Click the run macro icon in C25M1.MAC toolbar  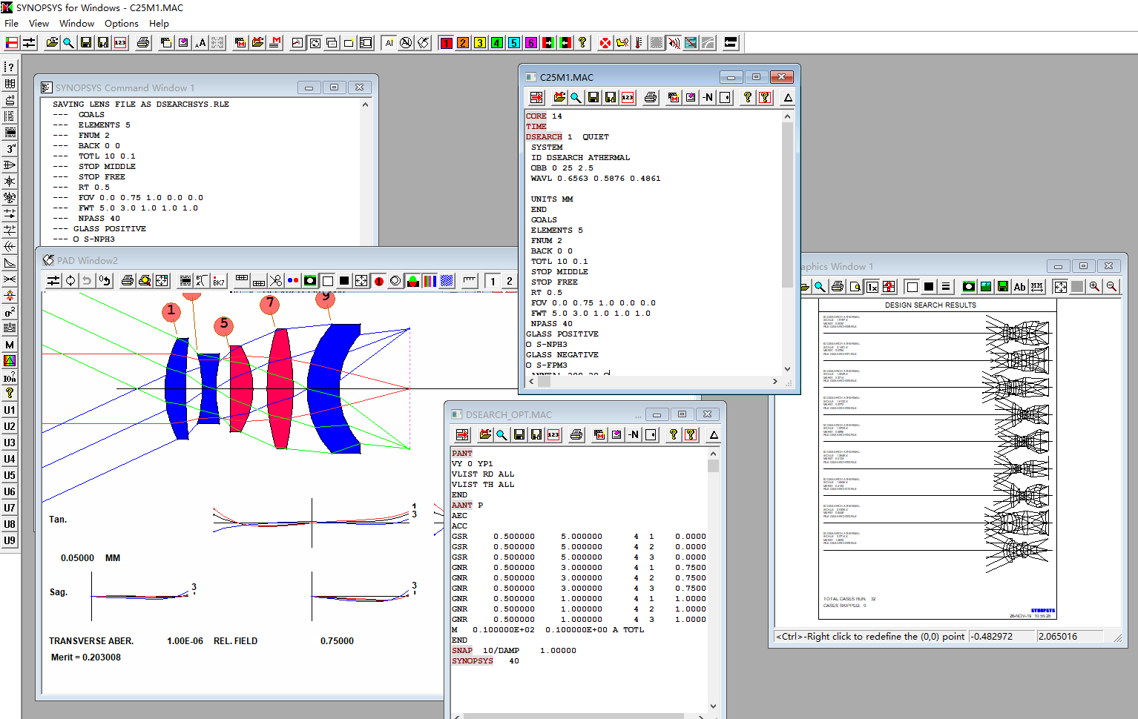pos(536,97)
